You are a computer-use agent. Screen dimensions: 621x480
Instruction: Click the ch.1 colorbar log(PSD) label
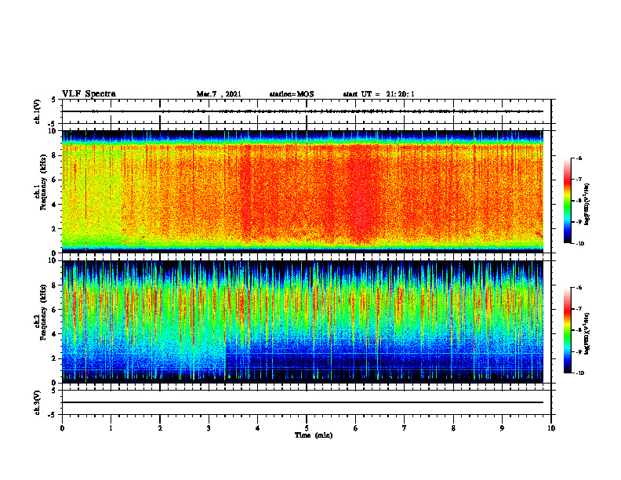(x=586, y=204)
